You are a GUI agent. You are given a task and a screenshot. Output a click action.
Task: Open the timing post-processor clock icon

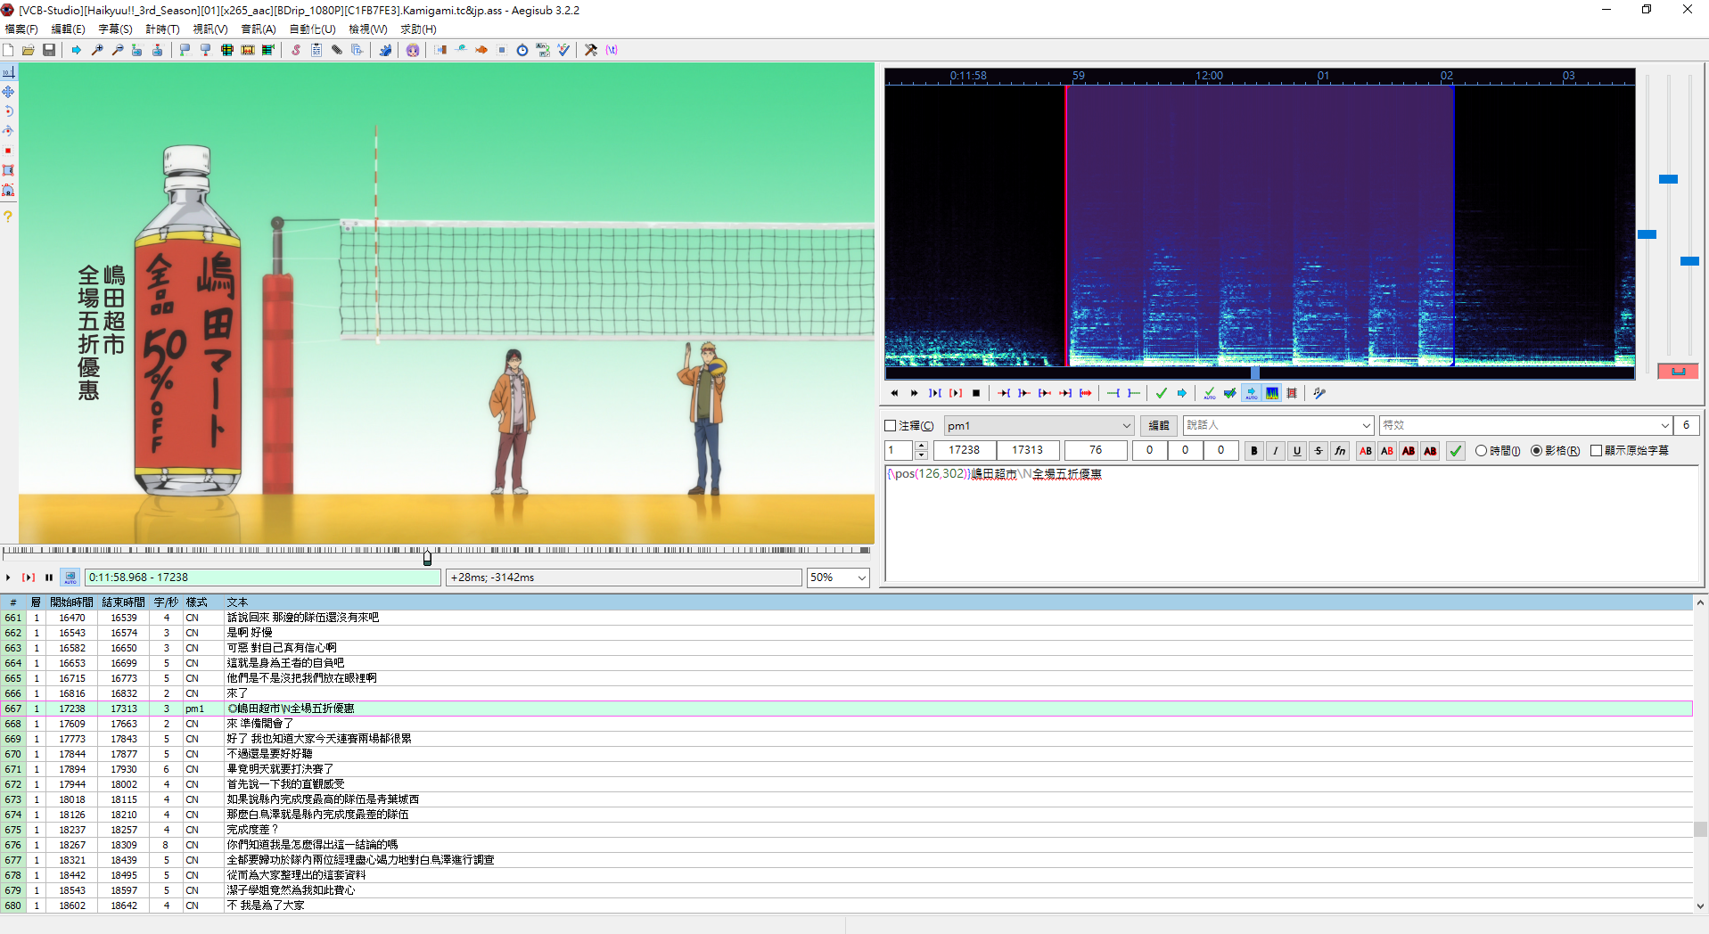(522, 50)
